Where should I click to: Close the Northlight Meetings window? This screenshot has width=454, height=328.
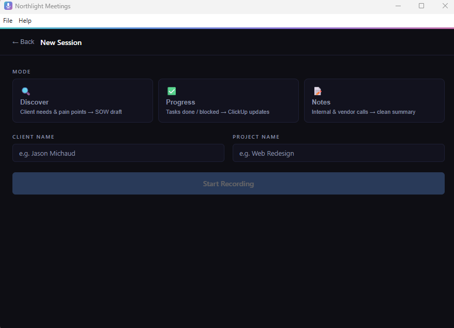445,6
